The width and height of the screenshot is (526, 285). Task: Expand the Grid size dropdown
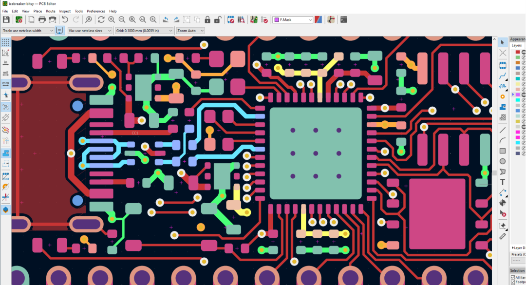(144, 31)
